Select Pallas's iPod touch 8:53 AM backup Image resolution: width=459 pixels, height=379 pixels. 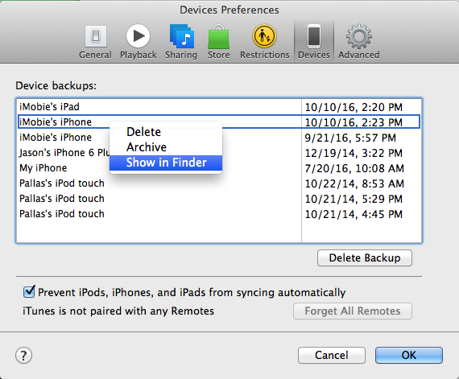point(219,183)
